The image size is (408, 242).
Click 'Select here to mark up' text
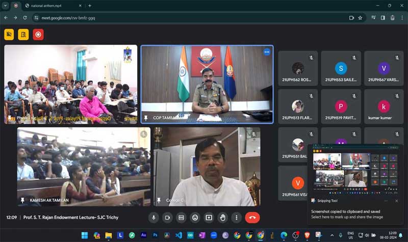click(x=347, y=217)
